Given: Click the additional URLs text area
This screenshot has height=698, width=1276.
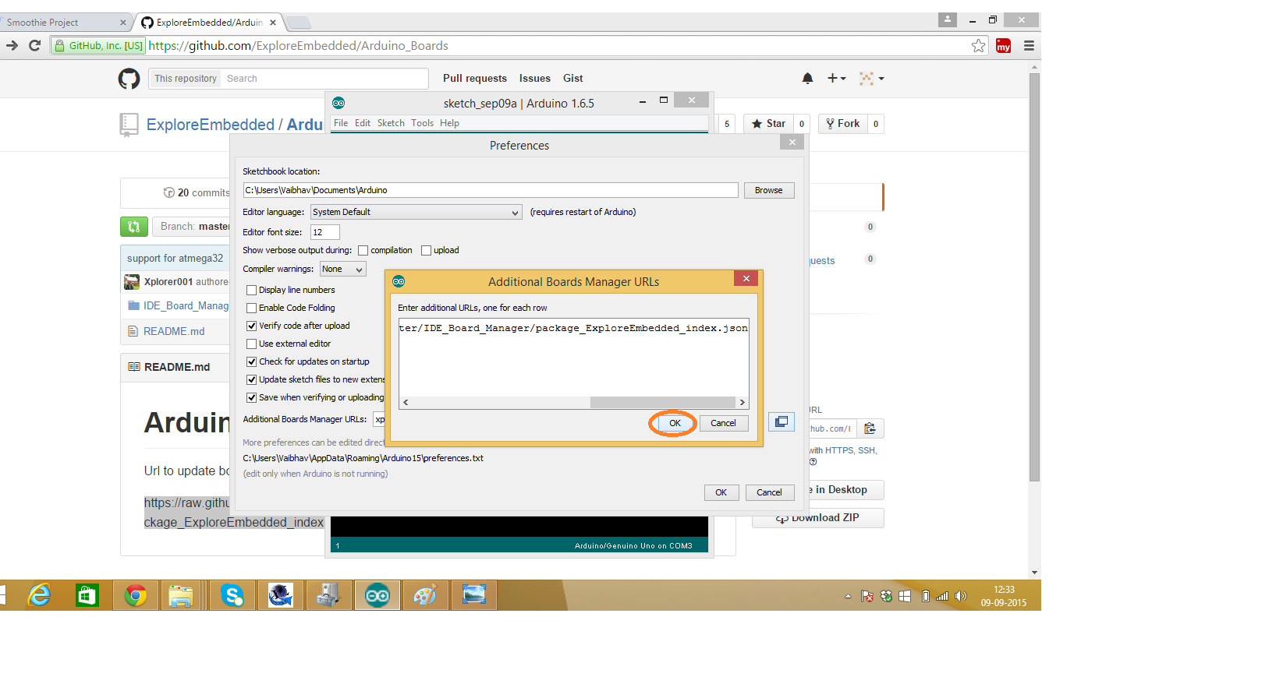Looking at the screenshot, I should point(573,358).
